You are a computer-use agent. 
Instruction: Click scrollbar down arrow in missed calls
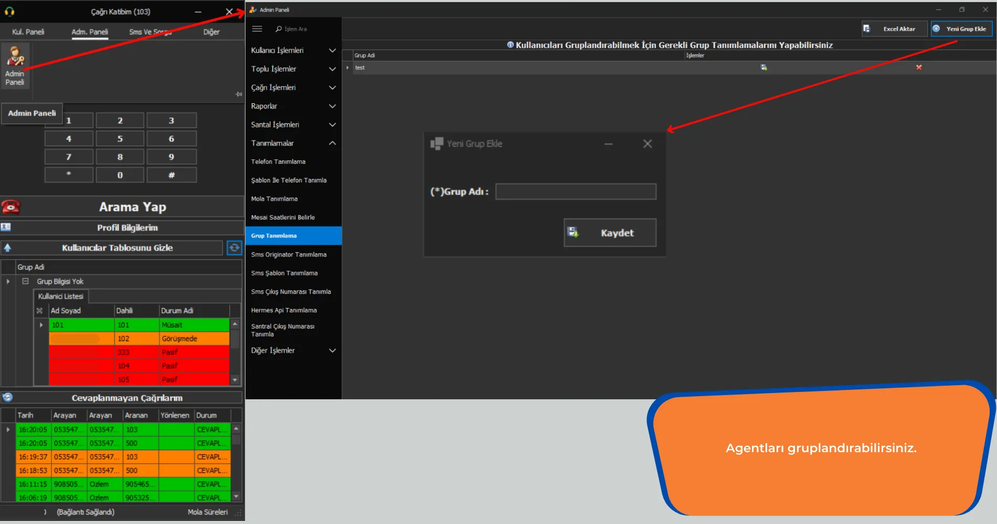pos(236,496)
